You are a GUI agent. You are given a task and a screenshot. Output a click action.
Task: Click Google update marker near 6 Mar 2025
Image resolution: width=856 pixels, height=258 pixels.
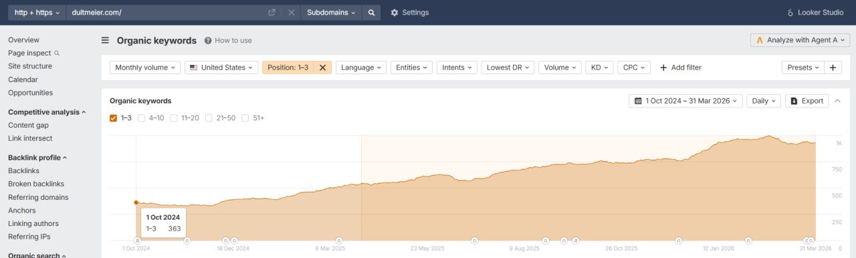point(339,240)
